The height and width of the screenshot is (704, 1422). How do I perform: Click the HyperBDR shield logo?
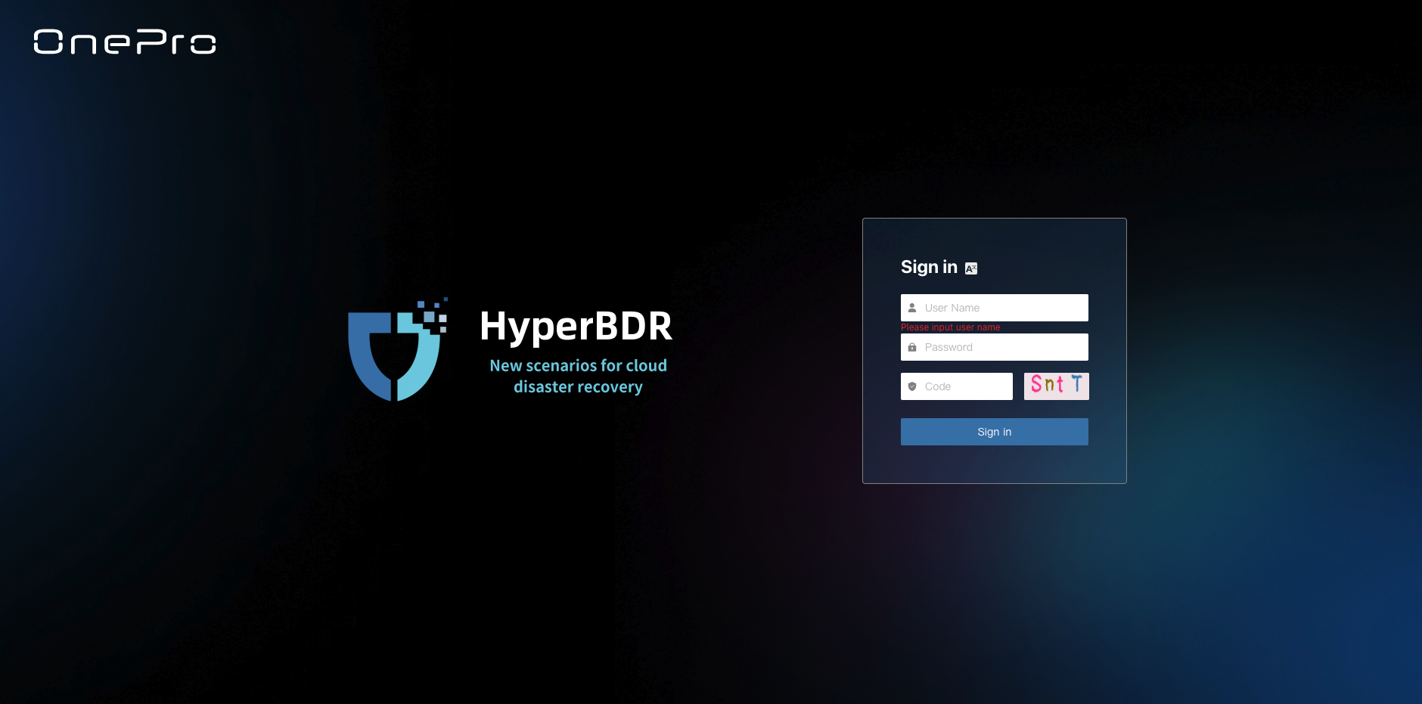click(398, 349)
